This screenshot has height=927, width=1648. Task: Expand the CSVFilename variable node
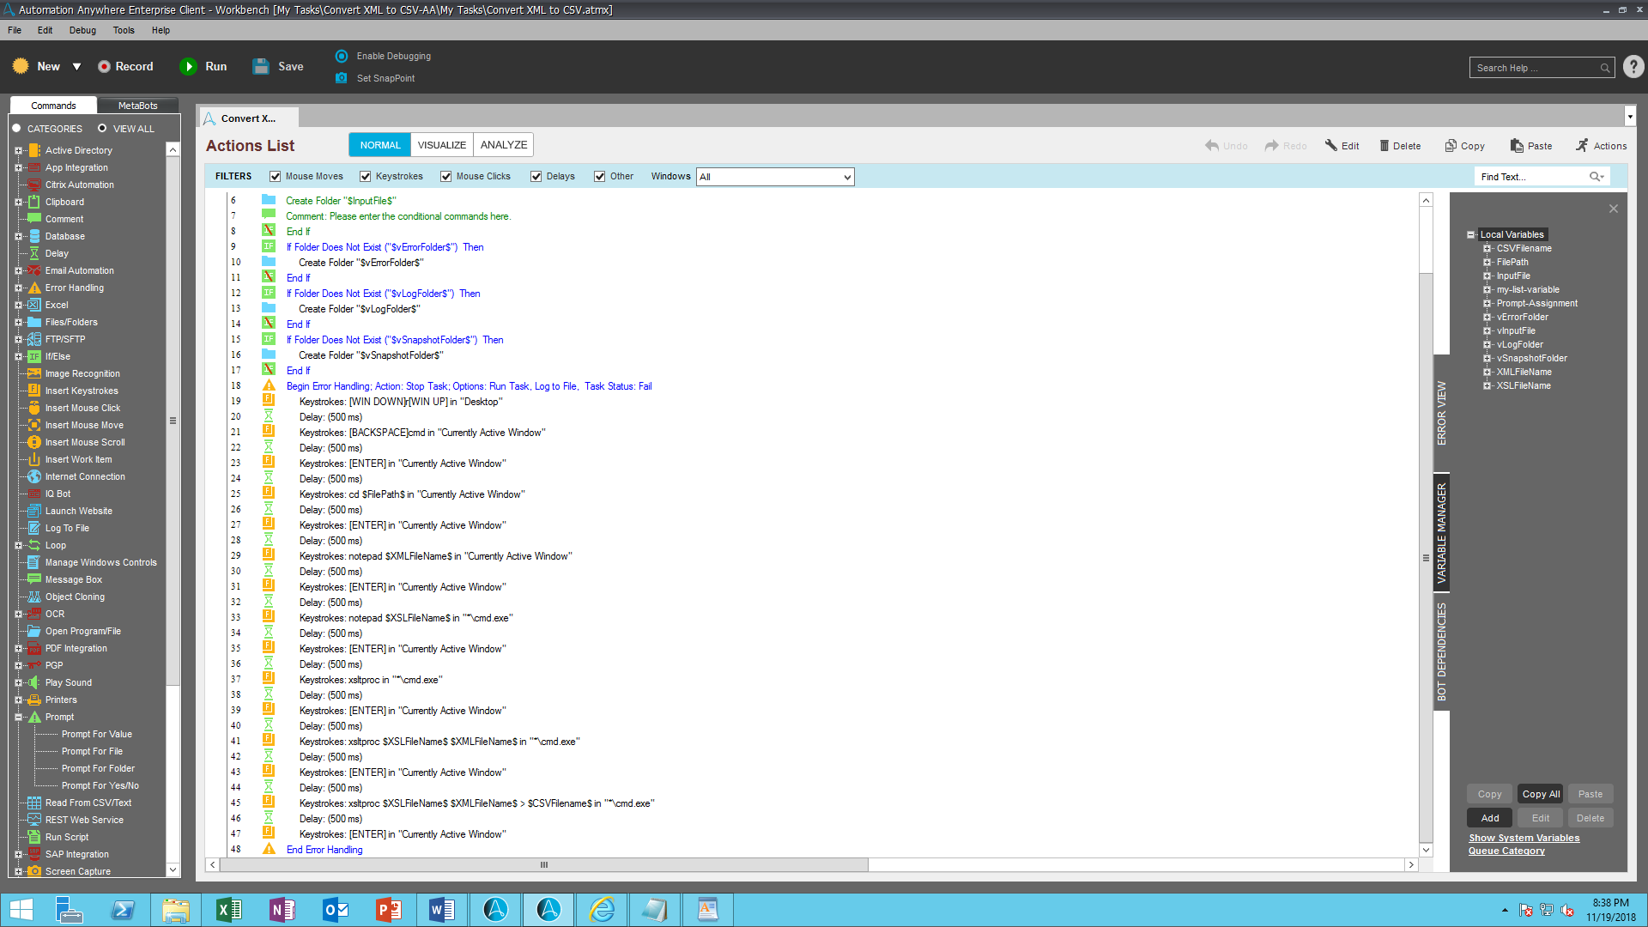[1487, 249]
